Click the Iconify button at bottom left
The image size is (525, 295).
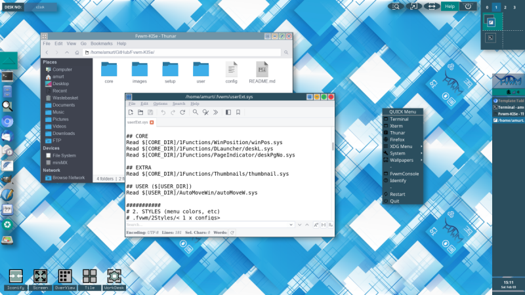[16, 280]
